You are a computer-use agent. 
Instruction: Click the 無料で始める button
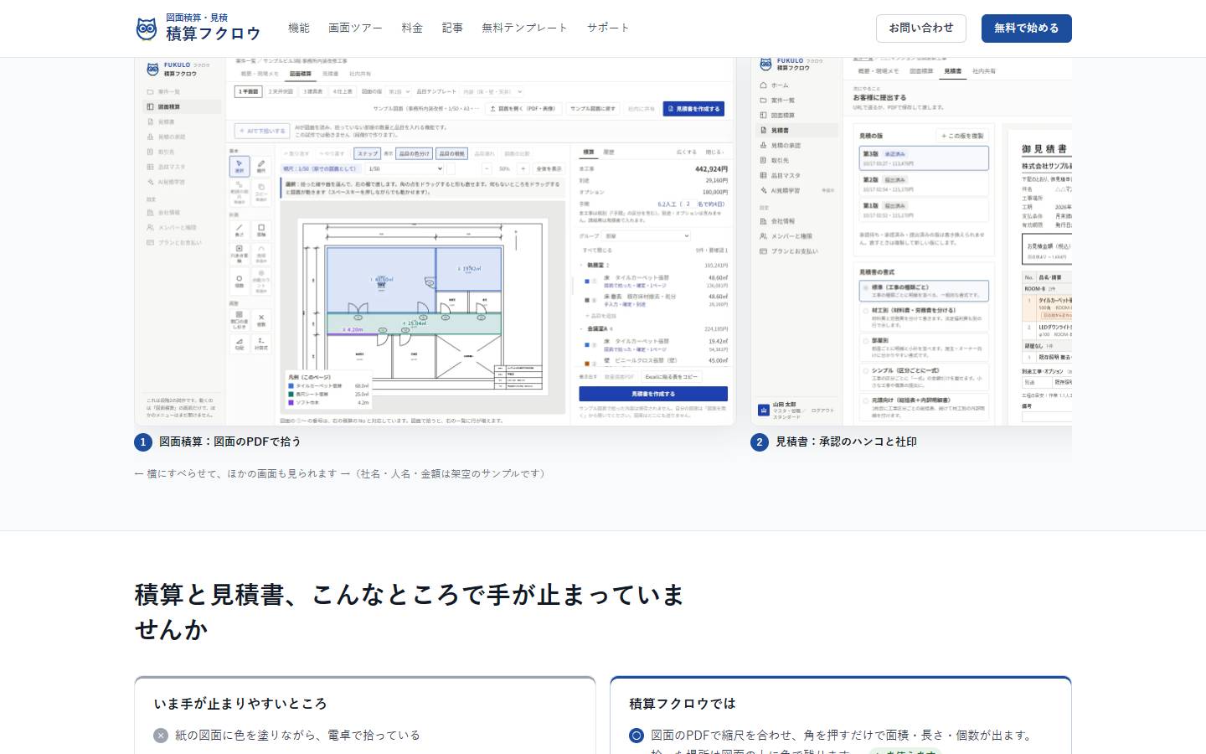(x=1027, y=28)
